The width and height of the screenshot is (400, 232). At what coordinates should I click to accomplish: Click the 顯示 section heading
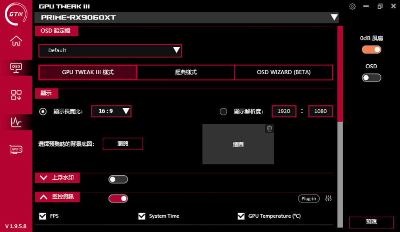click(46, 93)
